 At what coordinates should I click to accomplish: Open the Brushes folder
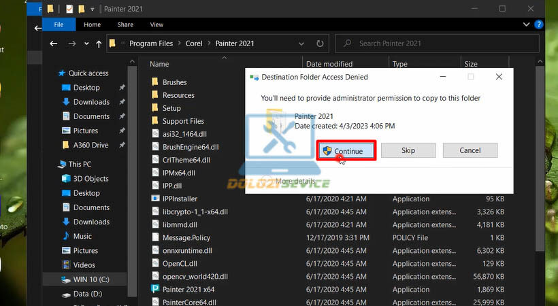click(174, 82)
